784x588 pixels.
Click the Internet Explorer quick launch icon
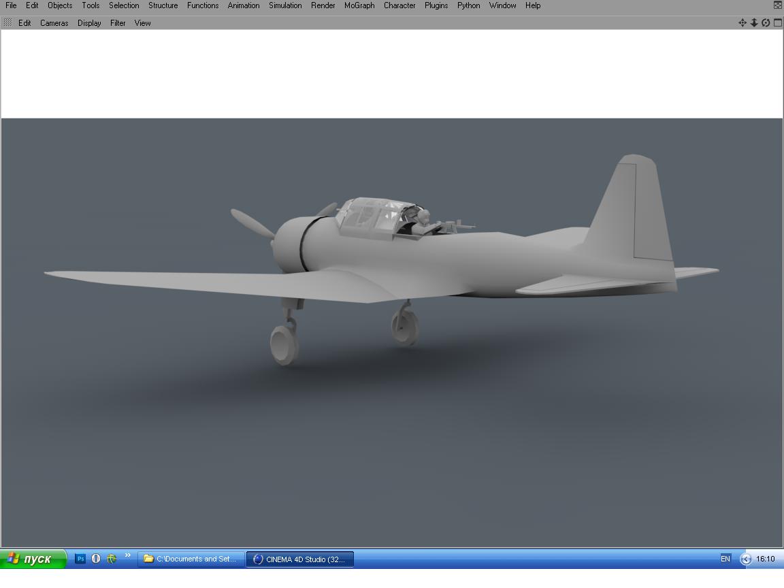(x=112, y=559)
